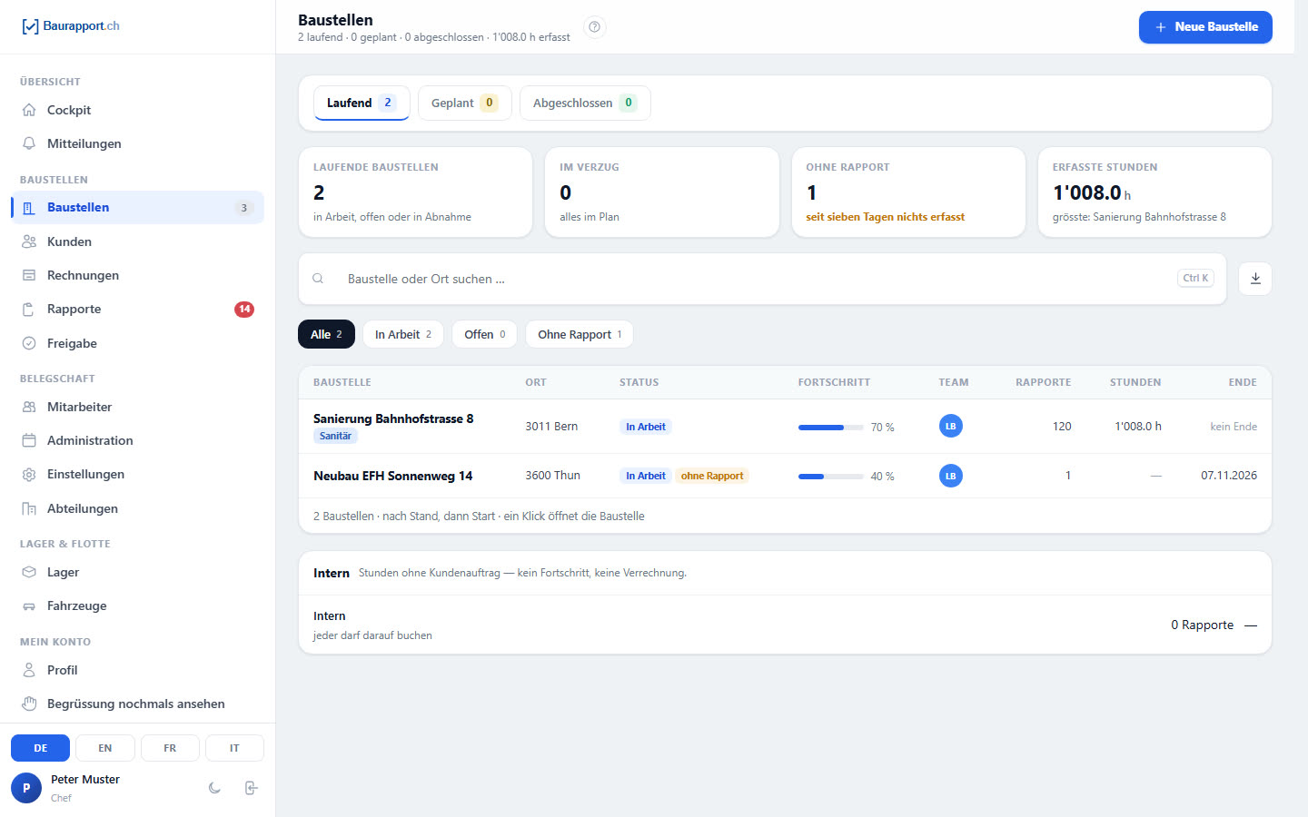
Task: Click the Lager box icon
Action: 29,572
